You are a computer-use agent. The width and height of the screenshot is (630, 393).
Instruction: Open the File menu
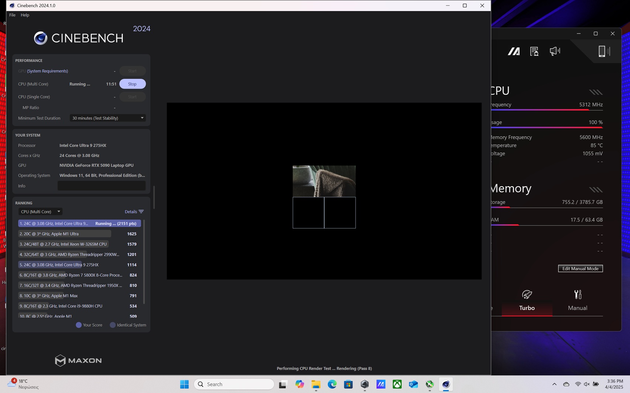pyautogui.click(x=12, y=15)
